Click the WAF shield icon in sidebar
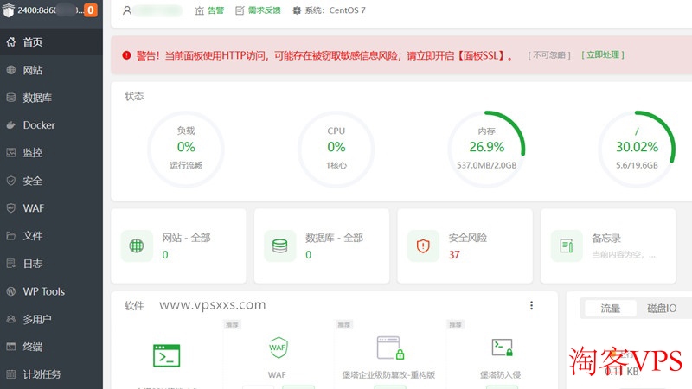Screen dimensions: 692x389 [x=11, y=208]
